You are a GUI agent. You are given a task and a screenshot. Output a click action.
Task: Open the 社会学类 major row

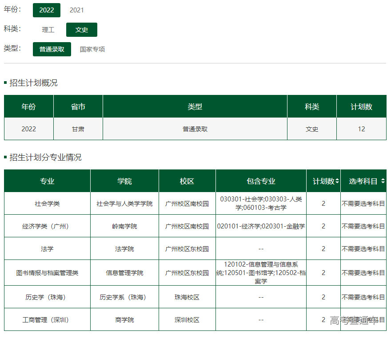[47, 204]
